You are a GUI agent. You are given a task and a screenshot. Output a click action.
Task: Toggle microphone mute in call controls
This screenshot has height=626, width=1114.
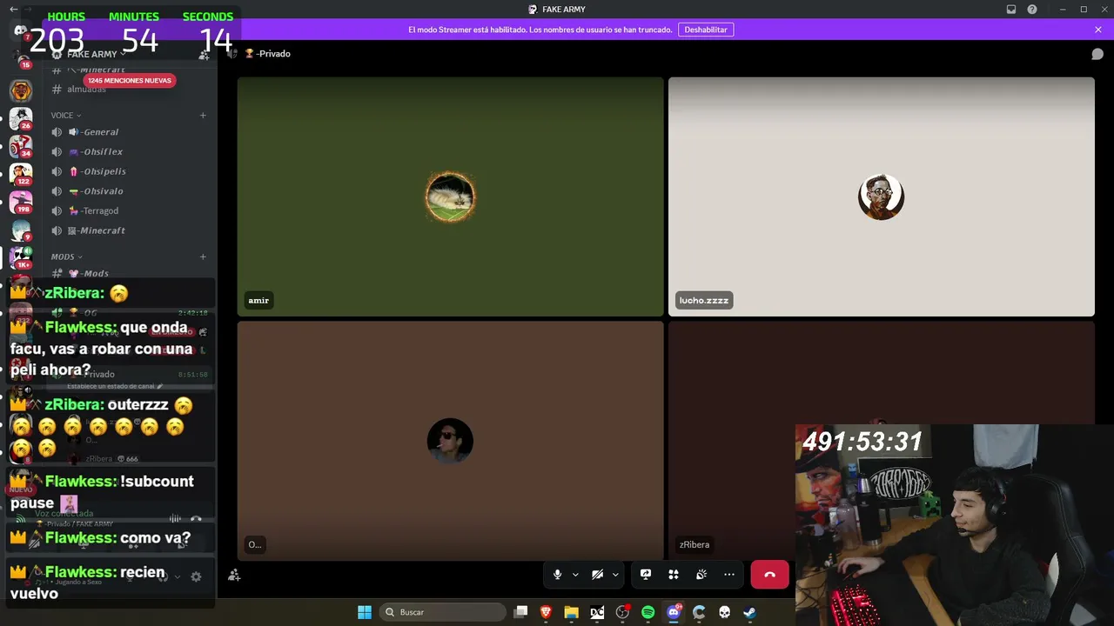click(x=558, y=575)
